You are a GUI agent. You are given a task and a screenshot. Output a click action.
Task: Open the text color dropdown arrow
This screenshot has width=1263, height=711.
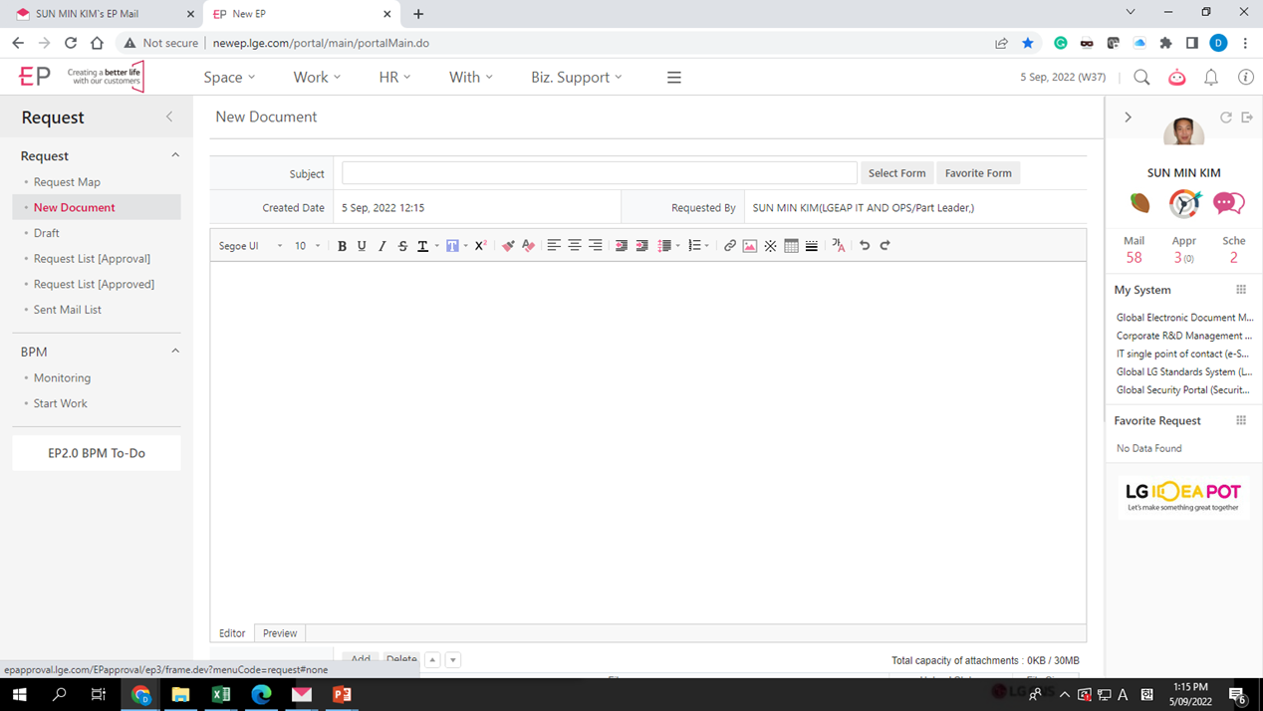[x=436, y=246]
